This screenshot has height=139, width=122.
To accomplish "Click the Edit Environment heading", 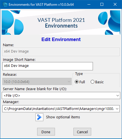I will tap(61, 39).
